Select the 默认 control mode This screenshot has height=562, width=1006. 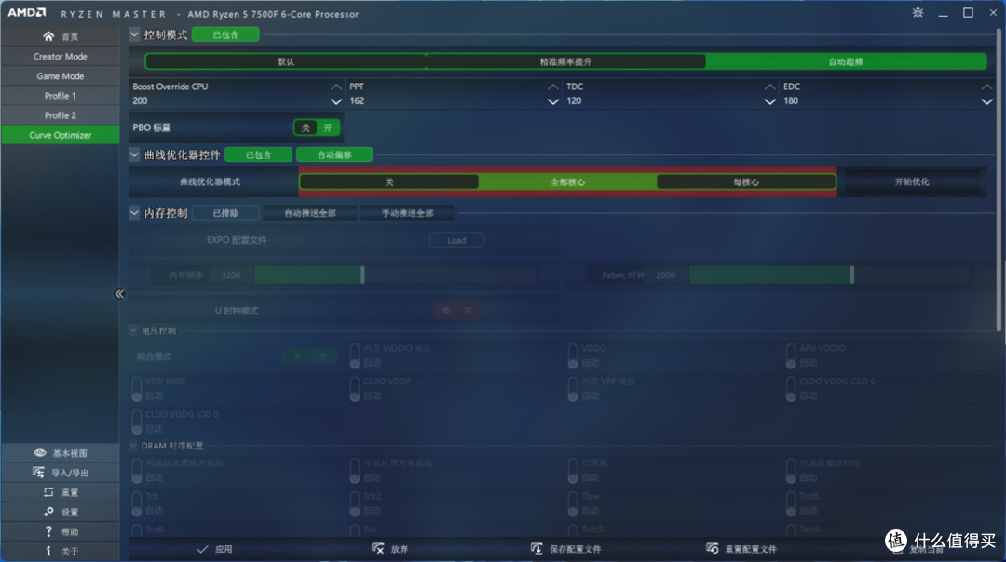point(286,61)
